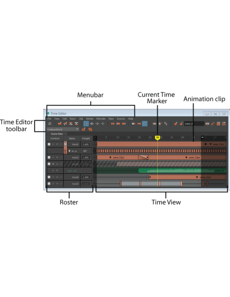Click the first orange icon after the circle-slash
Image resolution: width=230 pixels, height=297 pixels.
click(60, 124)
